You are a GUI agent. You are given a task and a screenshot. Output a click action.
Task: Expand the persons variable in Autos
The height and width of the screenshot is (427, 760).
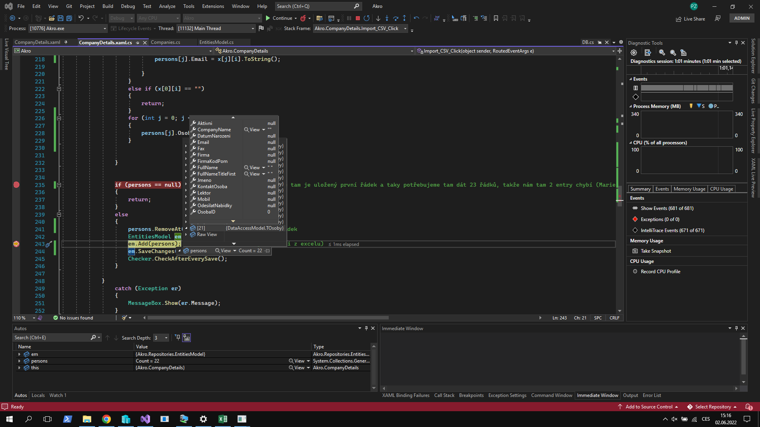coord(19,361)
